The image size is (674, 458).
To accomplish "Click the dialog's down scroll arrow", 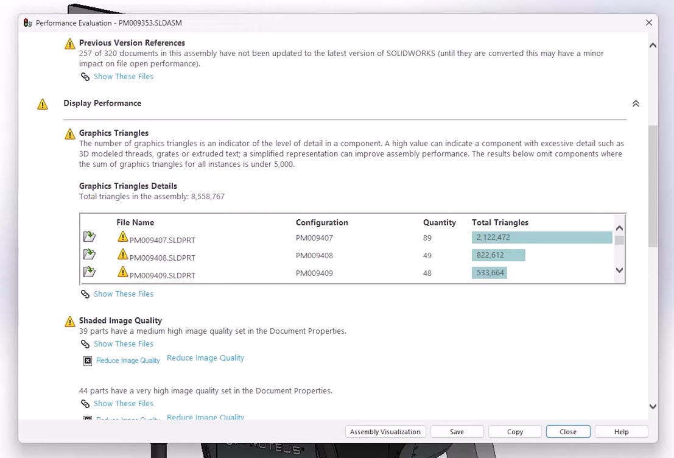I will pyautogui.click(x=653, y=406).
